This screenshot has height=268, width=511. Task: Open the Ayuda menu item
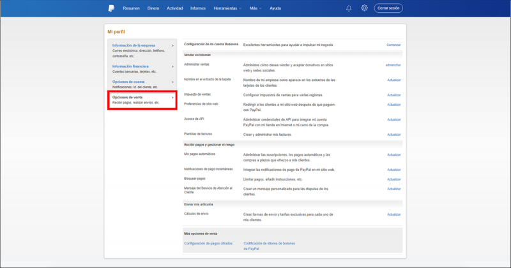pos(275,8)
